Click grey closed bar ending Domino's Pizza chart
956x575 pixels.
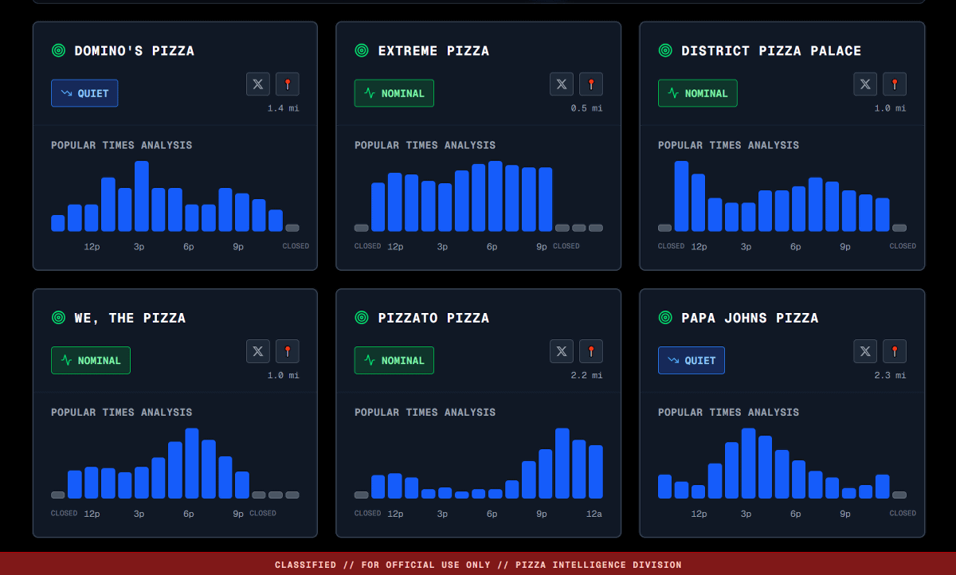click(292, 228)
